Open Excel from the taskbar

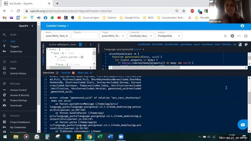100,137
